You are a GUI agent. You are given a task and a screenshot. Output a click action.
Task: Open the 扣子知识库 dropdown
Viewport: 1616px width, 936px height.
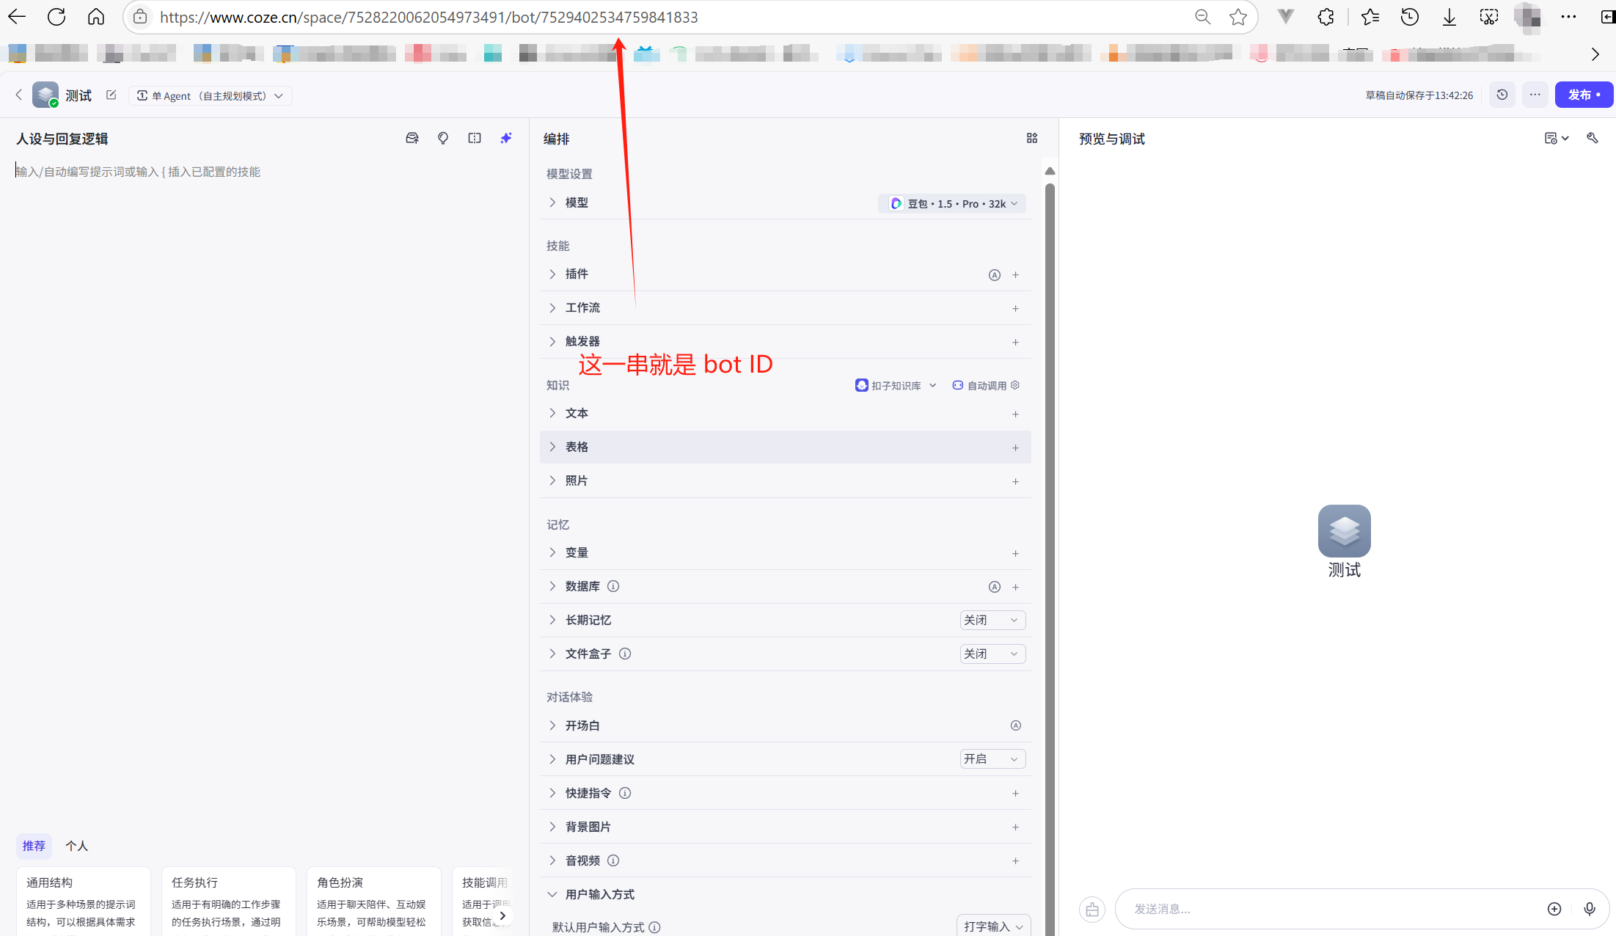click(x=896, y=385)
